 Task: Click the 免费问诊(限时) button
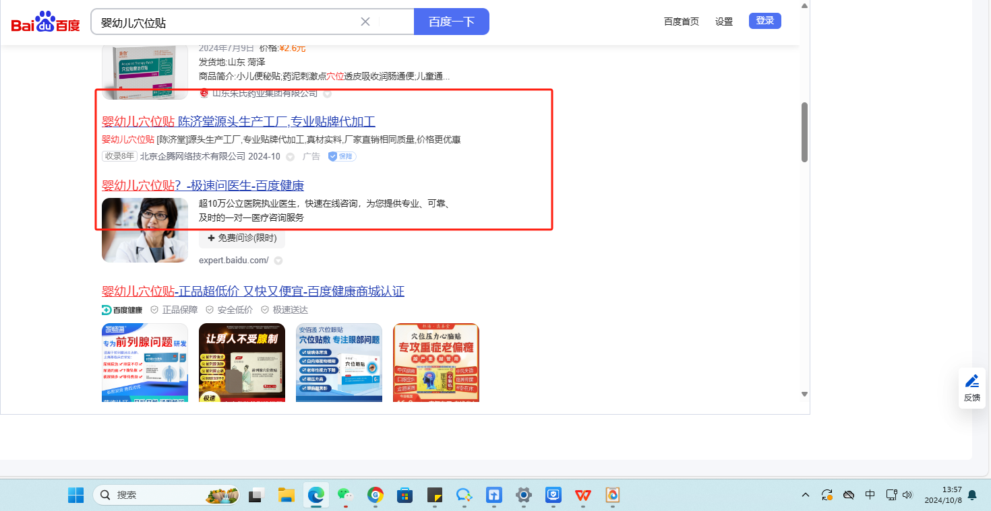[242, 238]
